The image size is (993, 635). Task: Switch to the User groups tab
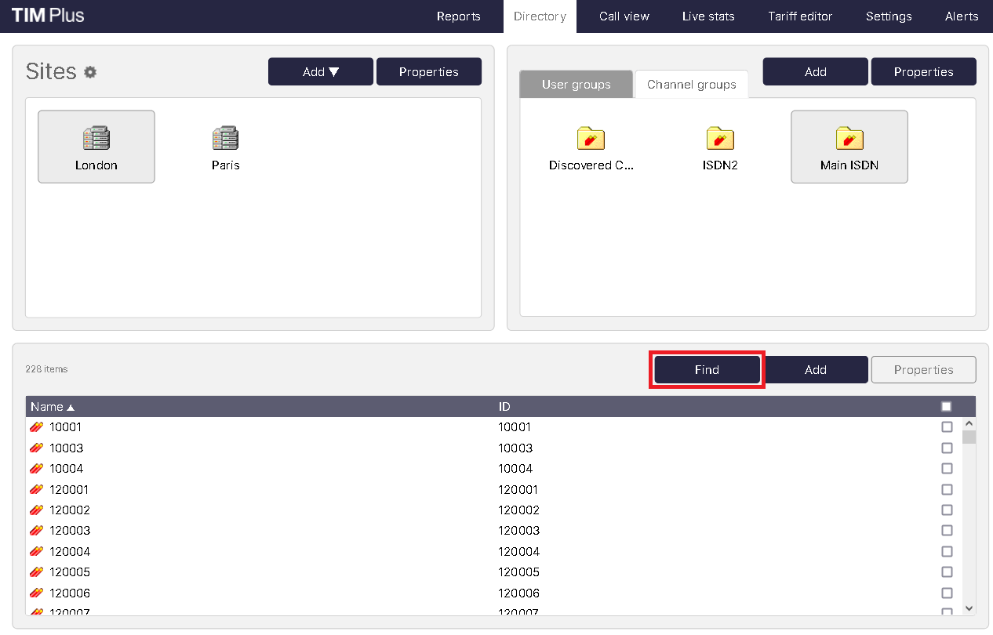click(x=576, y=85)
